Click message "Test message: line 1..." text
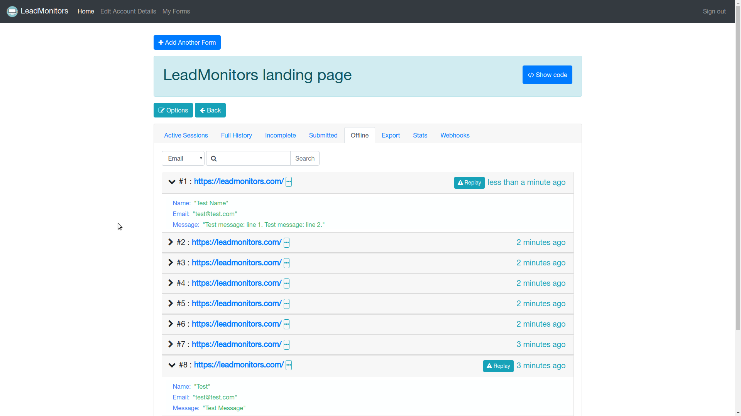This screenshot has width=741, height=416. click(264, 225)
